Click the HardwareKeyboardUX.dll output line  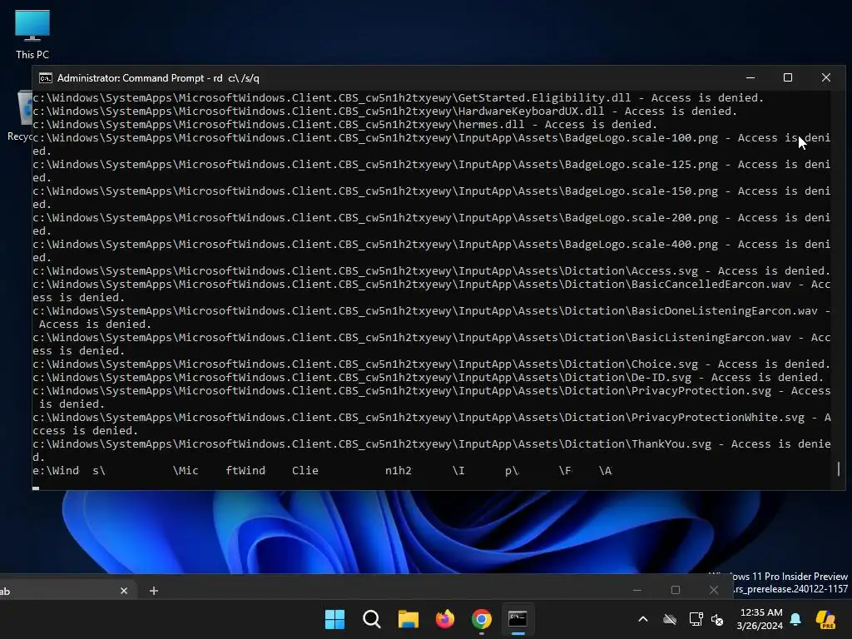(x=384, y=111)
